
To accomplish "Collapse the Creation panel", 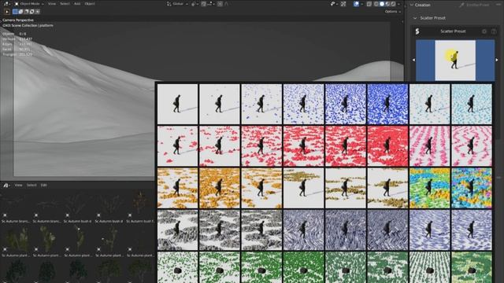I will coord(411,5).
